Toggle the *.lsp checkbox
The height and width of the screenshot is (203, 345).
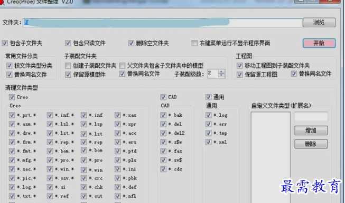[x=84, y=124]
